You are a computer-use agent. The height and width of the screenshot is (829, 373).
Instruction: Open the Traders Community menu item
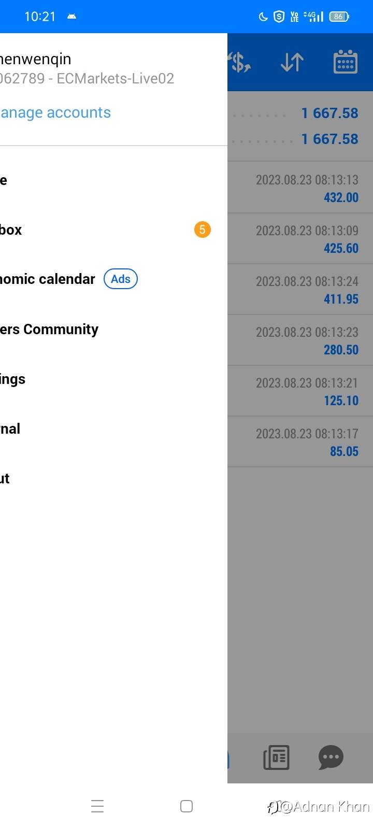49,330
